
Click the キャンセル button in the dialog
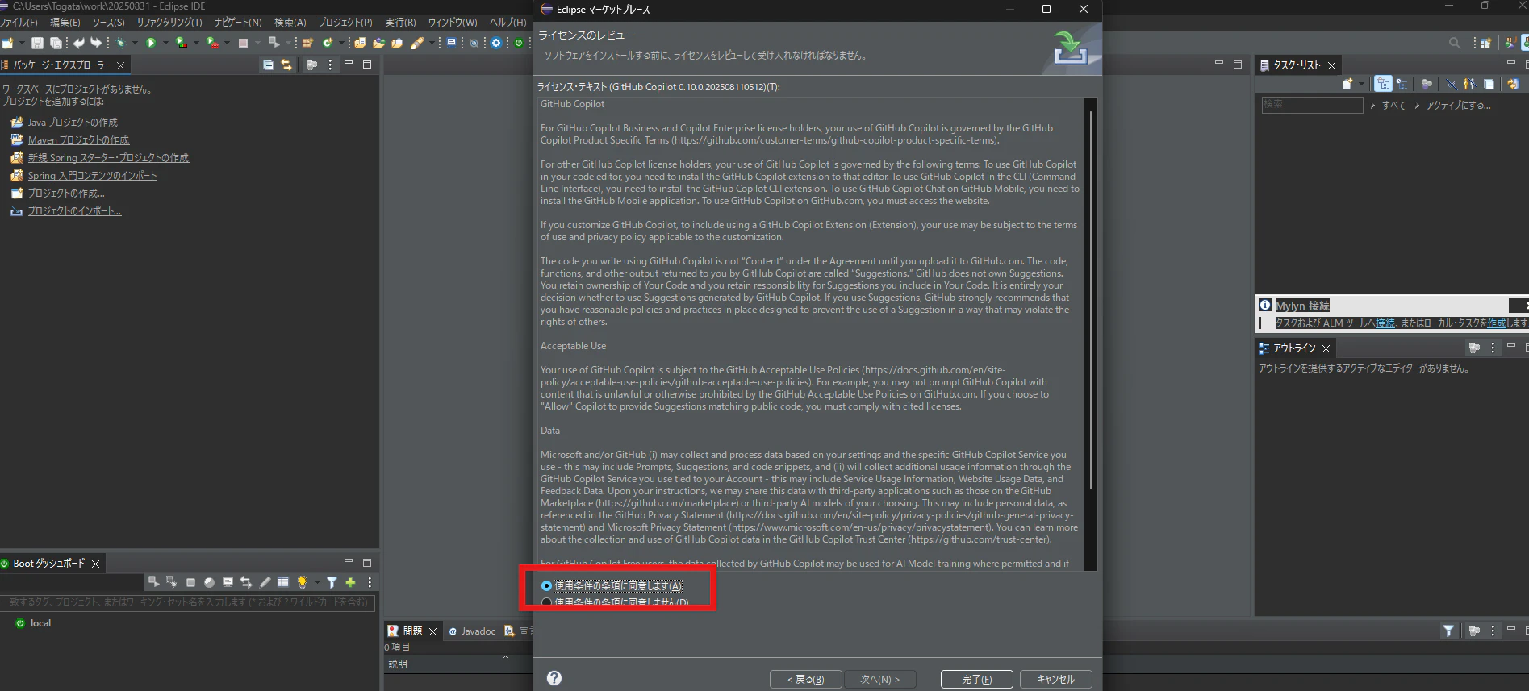pos(1056,680)
